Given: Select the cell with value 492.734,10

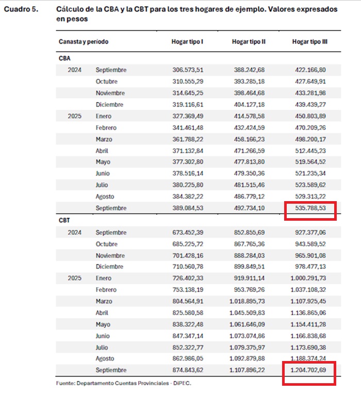Looking at the screenshot, I should coord(249,208).
